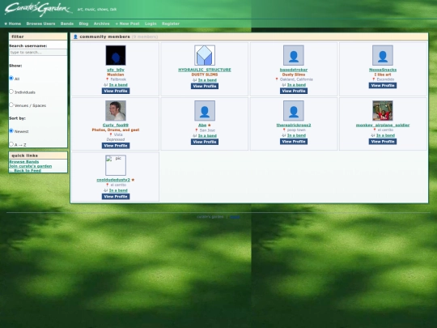View Profile of therealrickross2

pos(294,142)
